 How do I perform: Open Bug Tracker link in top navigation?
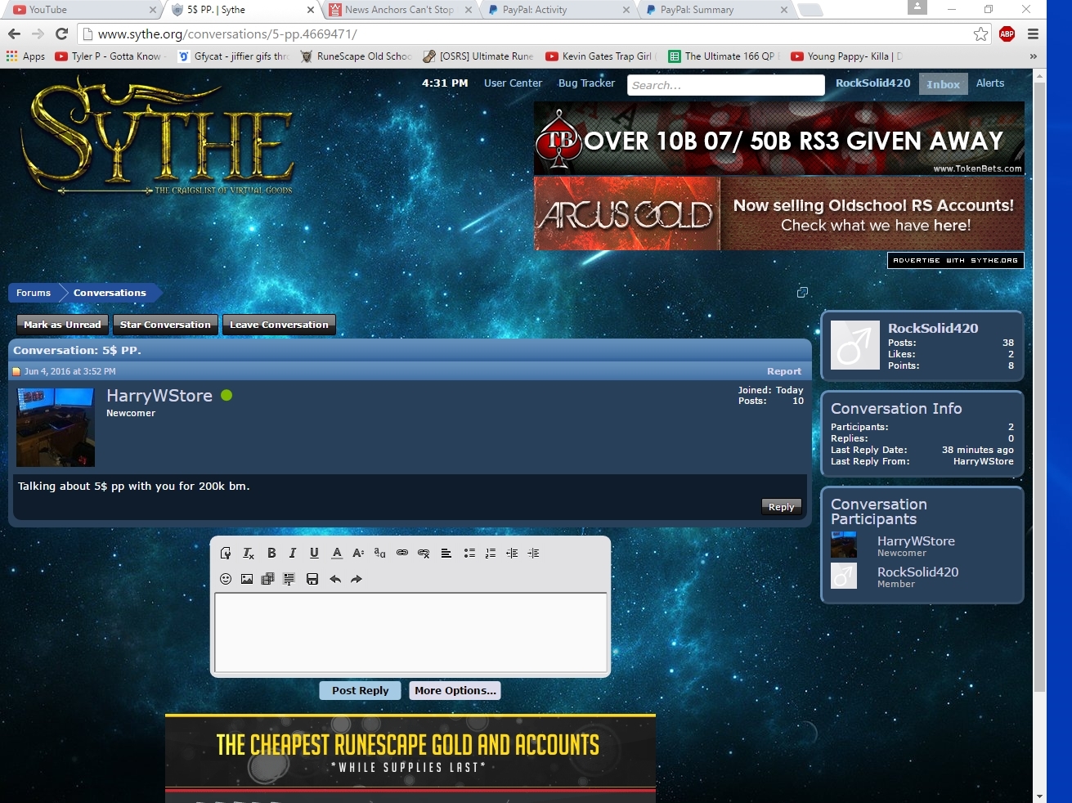[x=586, y=83]
